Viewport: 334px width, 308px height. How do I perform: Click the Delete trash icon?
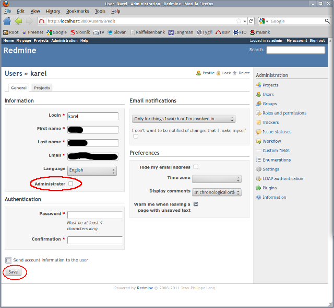[x=234, y=73]
